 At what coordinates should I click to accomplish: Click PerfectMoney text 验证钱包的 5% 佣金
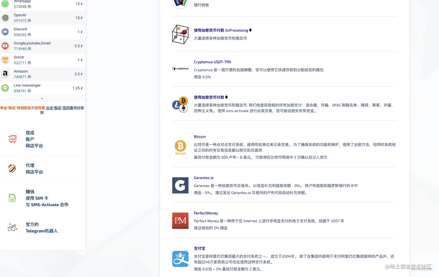[x=210, y=228]
